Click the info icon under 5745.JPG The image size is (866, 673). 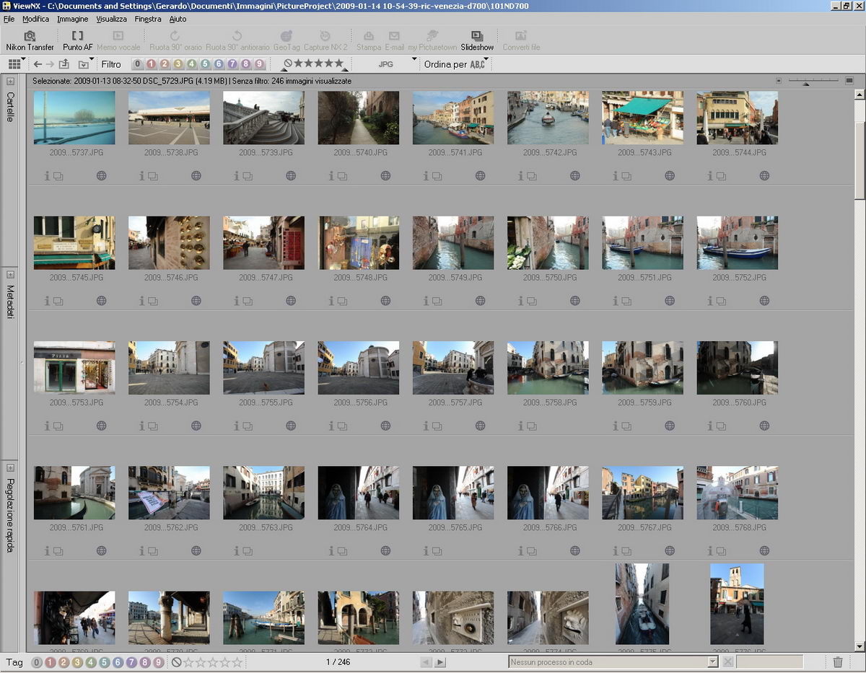pos(48,301)
